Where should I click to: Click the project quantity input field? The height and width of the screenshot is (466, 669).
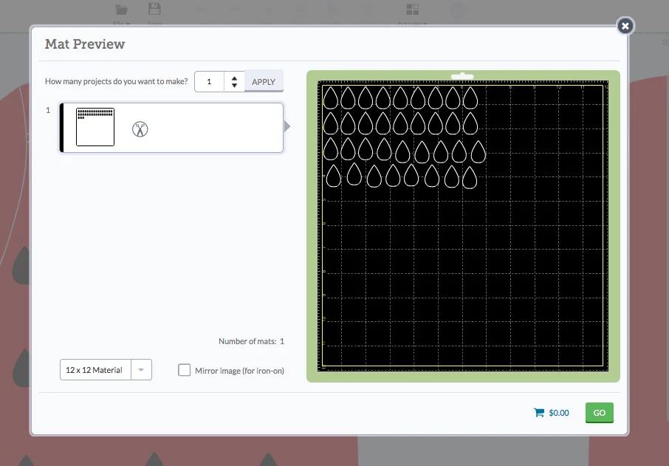(209, 81)
